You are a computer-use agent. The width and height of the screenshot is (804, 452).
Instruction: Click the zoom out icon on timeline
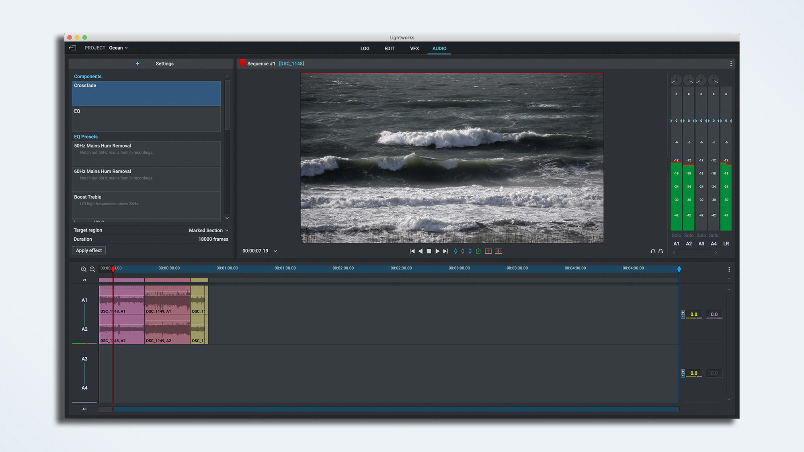point(92,269)
